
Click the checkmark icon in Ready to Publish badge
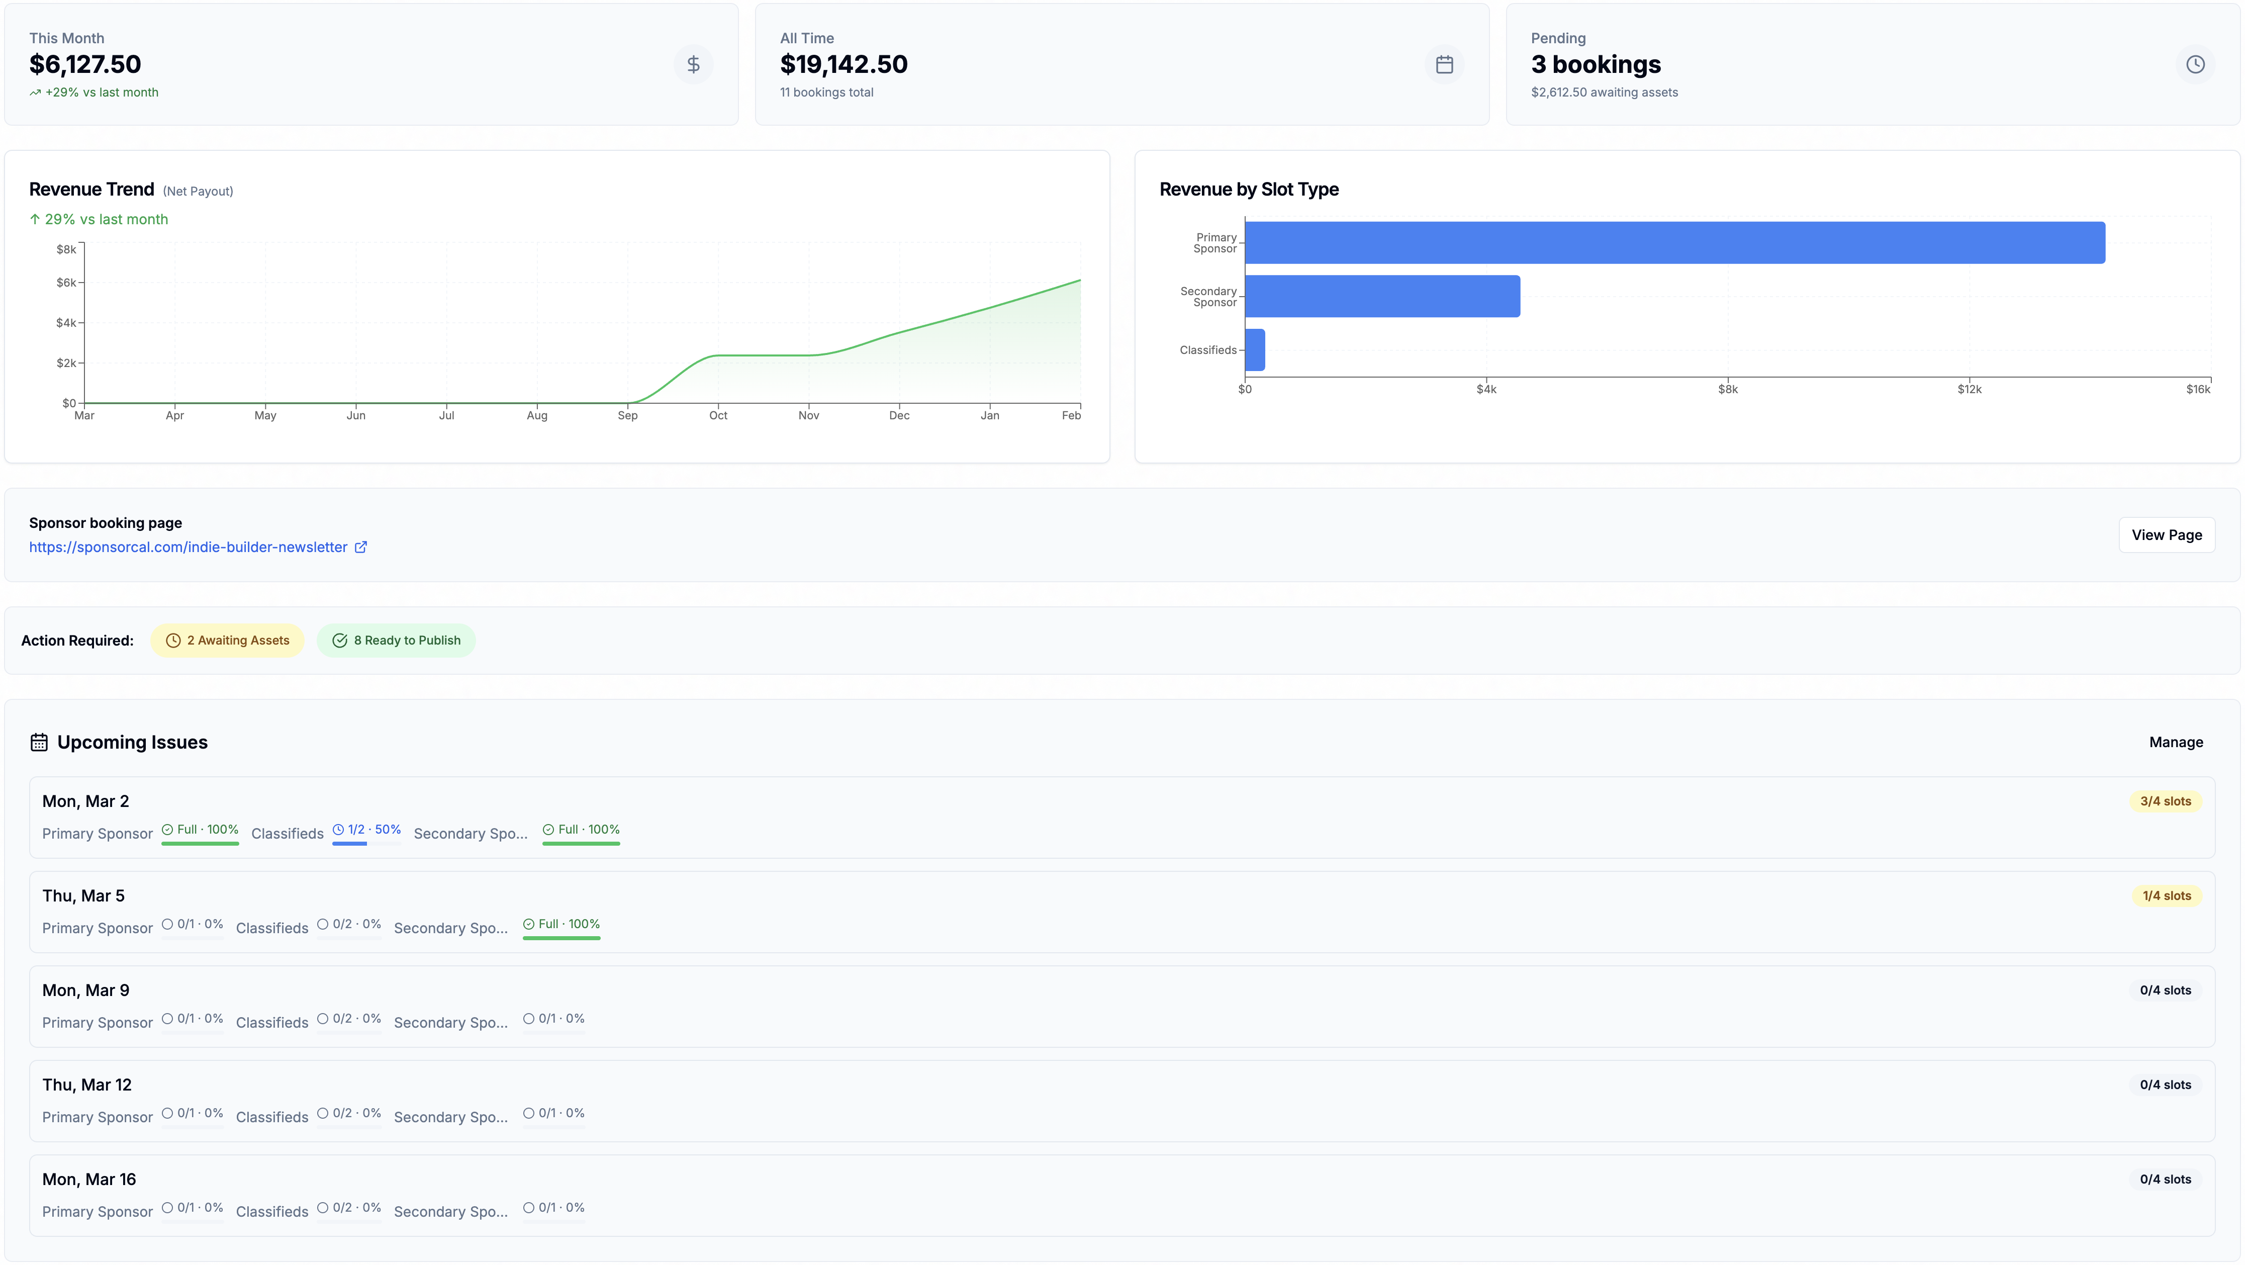[x=340, y=641]
